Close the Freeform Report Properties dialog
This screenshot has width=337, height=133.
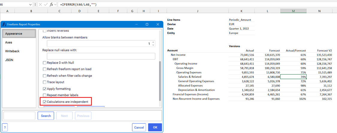point(158,24)
